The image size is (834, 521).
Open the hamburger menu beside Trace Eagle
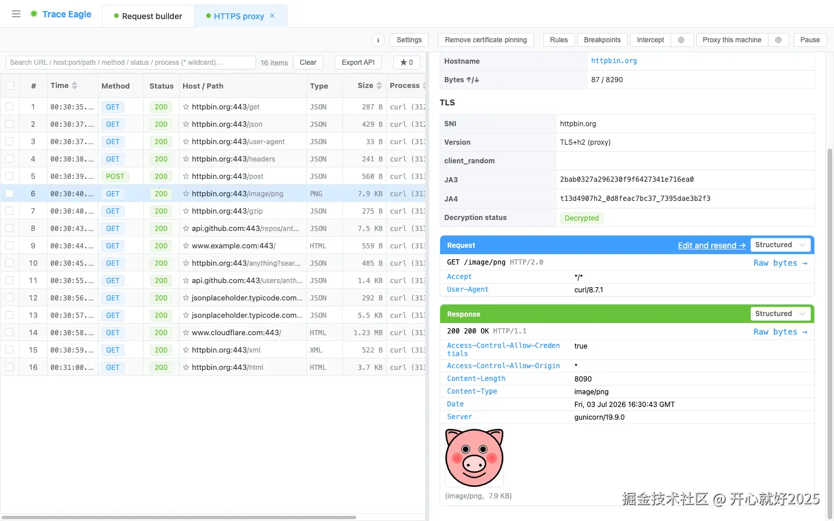pyautogui.click(x=16, y=14)
